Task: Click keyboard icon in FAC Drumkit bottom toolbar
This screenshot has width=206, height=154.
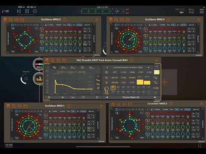Action: coord(73,98)
